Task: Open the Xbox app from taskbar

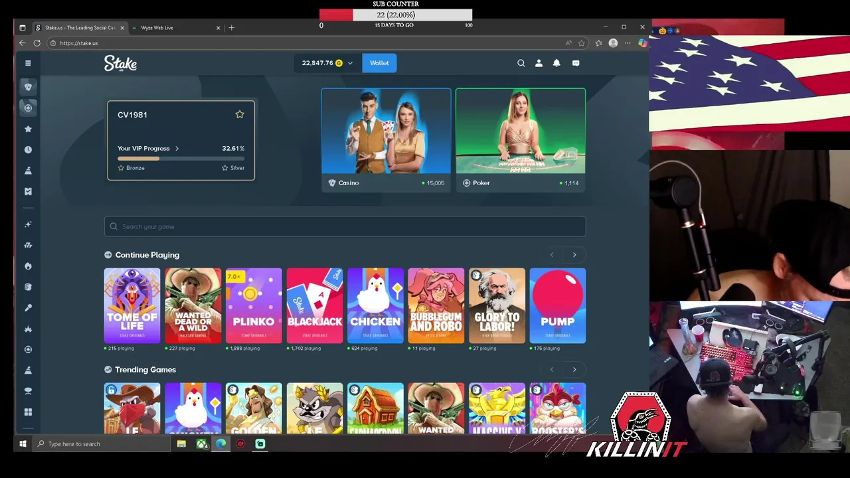Action: [201, 443]
